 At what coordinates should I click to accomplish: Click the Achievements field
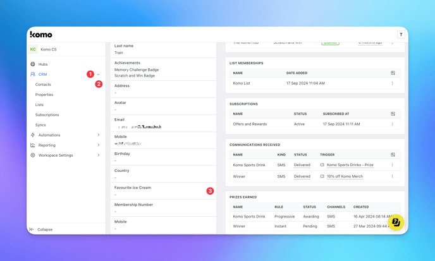[163, 70]
